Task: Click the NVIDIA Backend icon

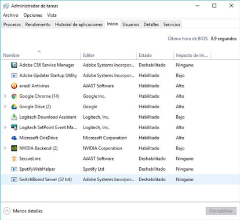Action: coord(14,148)
